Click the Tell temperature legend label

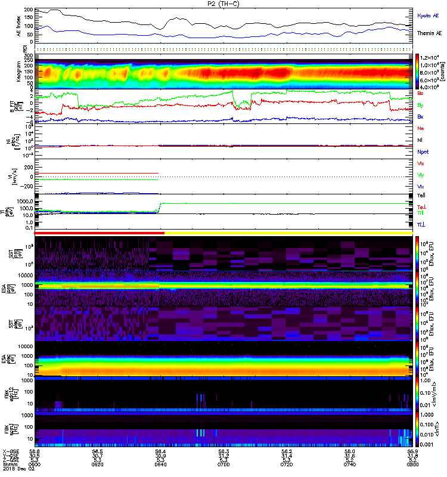421,195
